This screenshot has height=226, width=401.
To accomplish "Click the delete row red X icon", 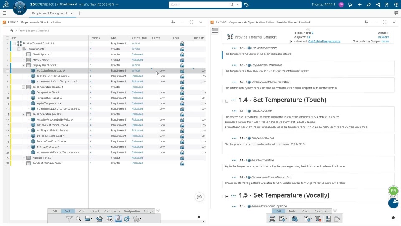I will tap(318, 218).
